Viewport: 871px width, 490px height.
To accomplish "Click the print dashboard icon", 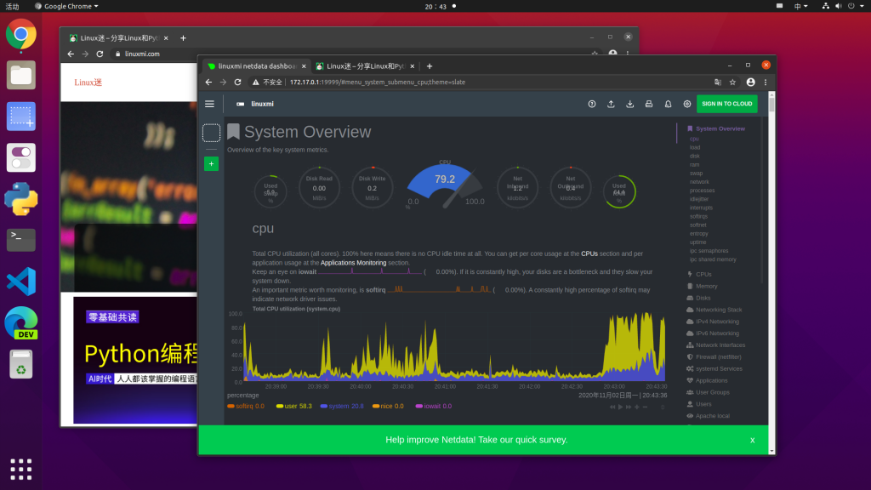I will point(649,104).
